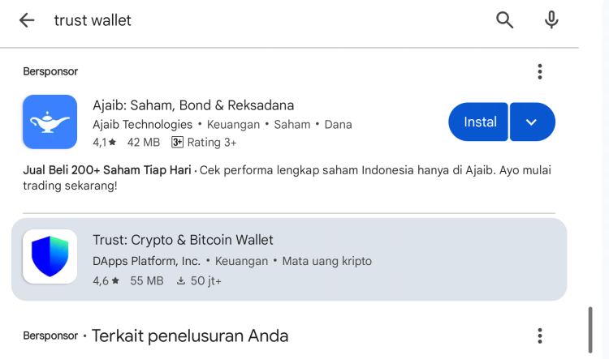Click the 50 jt+ downloads indicator
This screenshot has width=609, height=359.
tap(199, 280)
